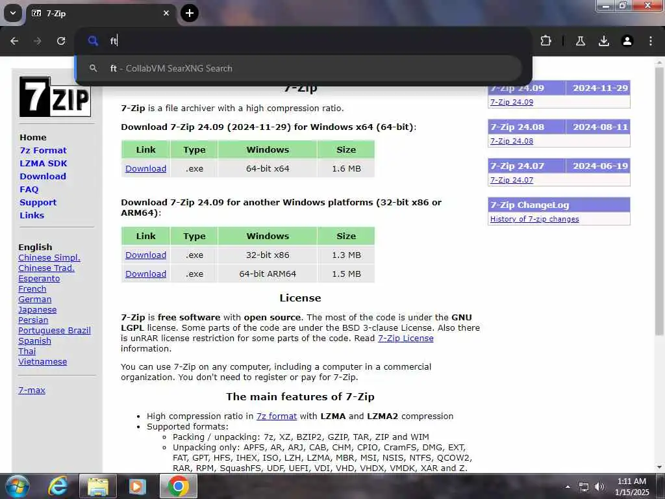Launch Internet Explorer from taskbar
This screenshot has width=665, height=499.
(58, 486)
